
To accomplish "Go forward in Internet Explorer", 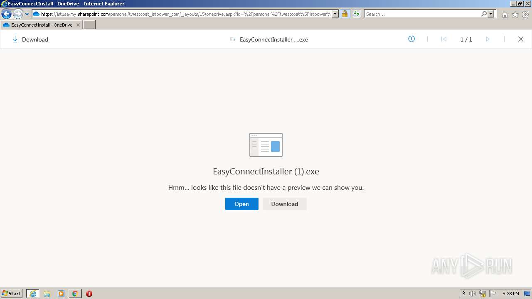I will click(18, 14).
